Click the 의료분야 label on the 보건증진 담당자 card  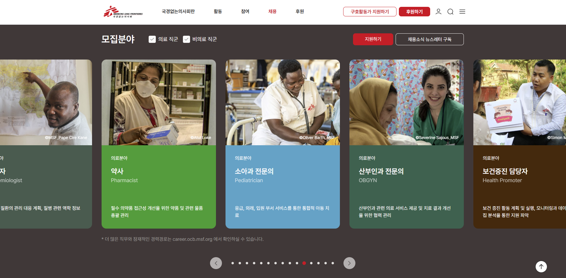[491, 158]
